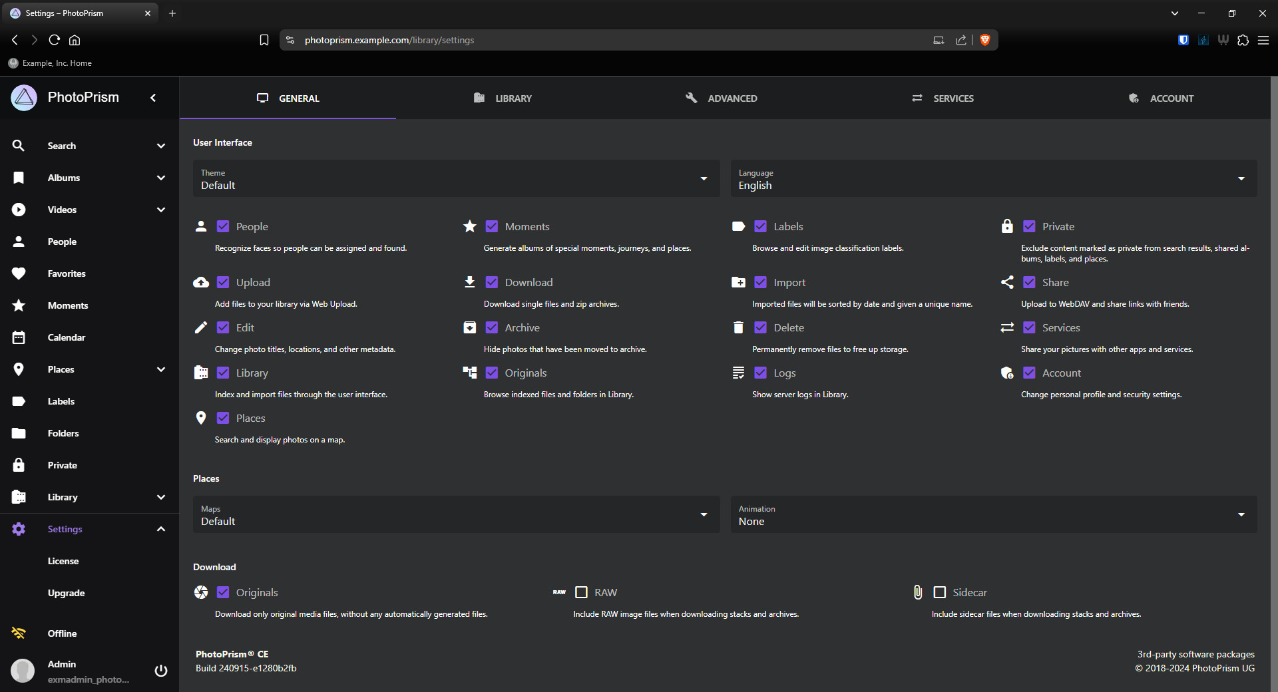The height and width of the screenshot is (692, 1278).
Task: Collapse the sidebar with the chevron arrow
Action: tap(153, 98)
